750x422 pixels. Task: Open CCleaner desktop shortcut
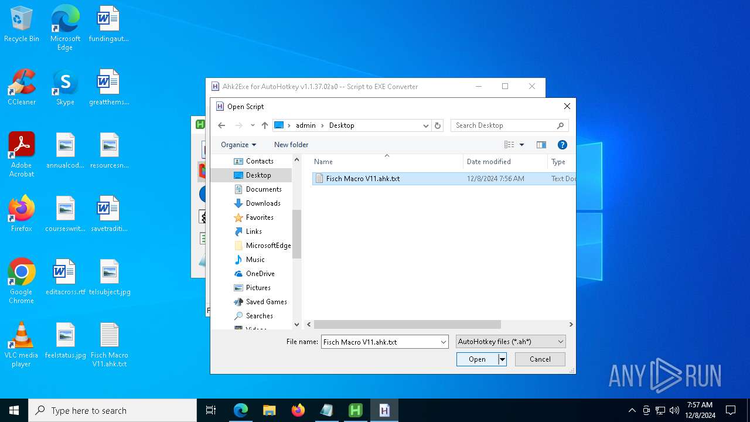22,88
